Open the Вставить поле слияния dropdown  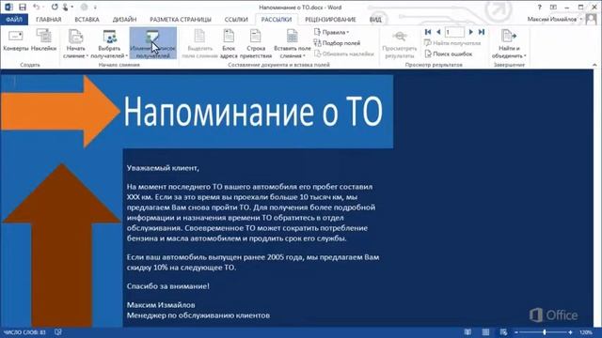tap(293, 43)
